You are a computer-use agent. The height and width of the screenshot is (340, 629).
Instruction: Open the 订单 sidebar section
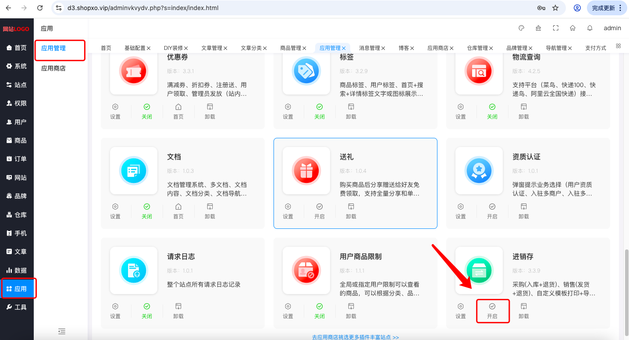click(x=17, y=159)
